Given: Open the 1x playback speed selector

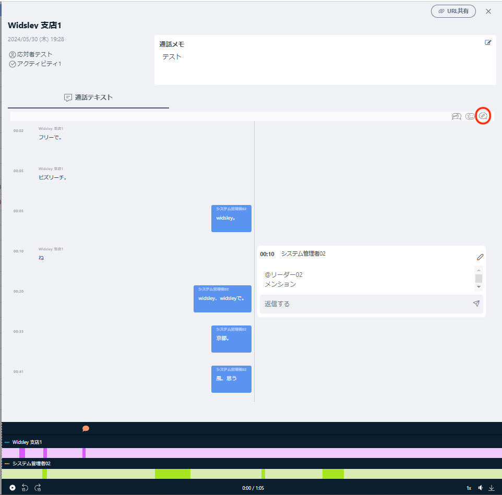Looking at the screenshot, I should [x=469, y=488].
